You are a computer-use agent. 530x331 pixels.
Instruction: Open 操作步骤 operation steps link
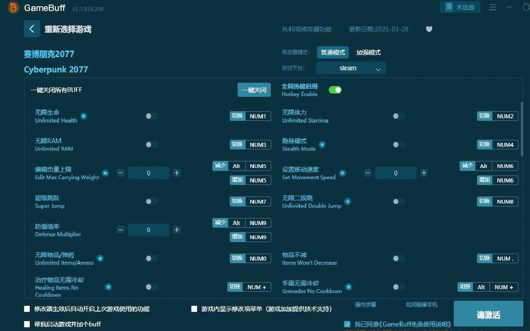366,305
